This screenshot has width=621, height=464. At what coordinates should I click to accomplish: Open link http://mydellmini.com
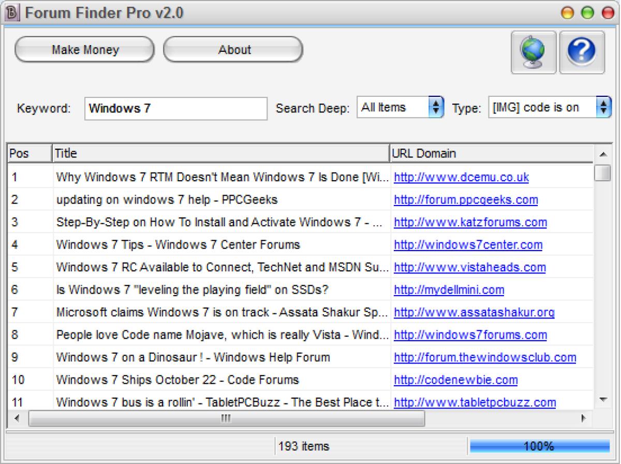449,290
